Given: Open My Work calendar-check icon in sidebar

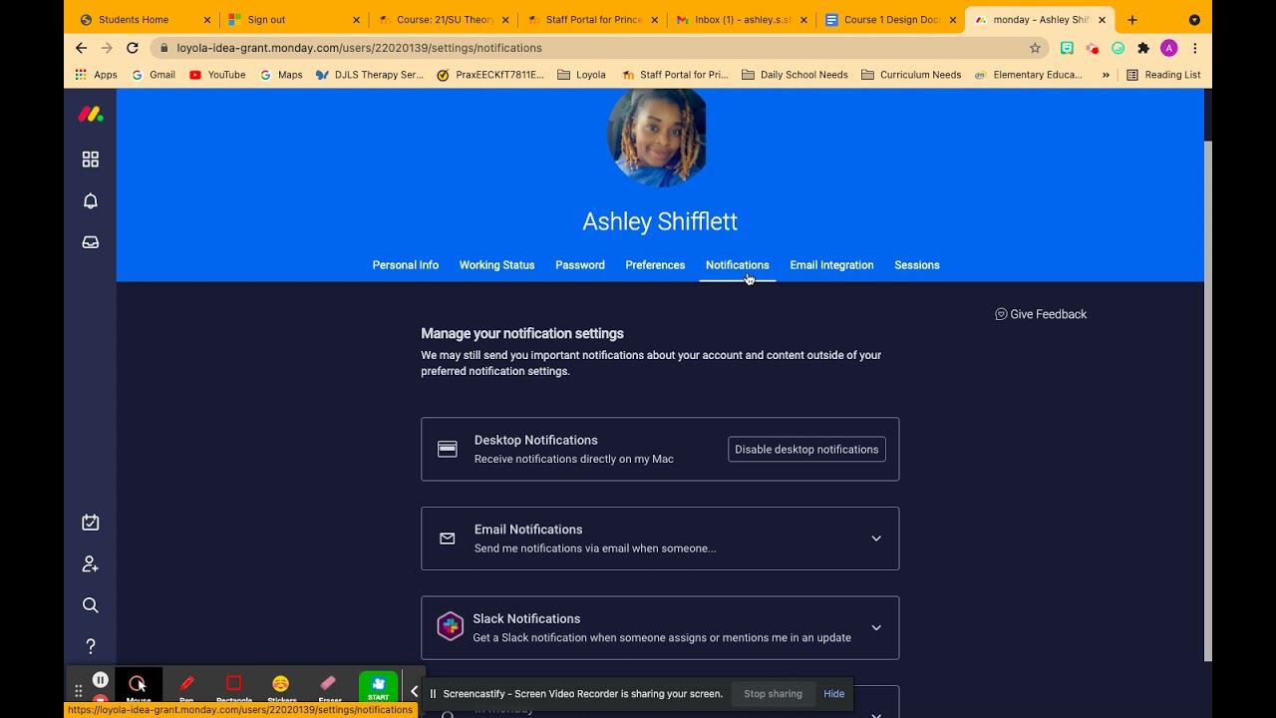Looking at the screenshot, I should 91,523.
